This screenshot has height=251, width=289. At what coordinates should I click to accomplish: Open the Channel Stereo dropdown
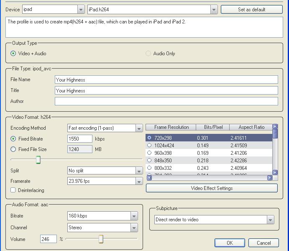(134, 228)
